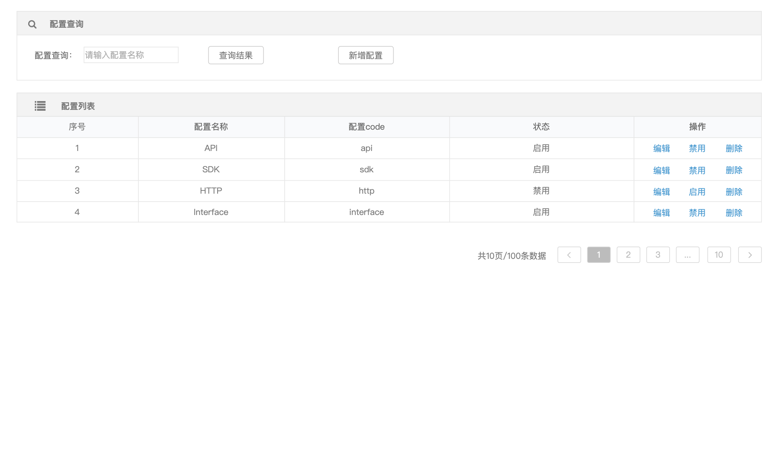Image resolution: width=780 pixels, height=463 pixels.
Task: Open pagination page 2
Action: 628,255
